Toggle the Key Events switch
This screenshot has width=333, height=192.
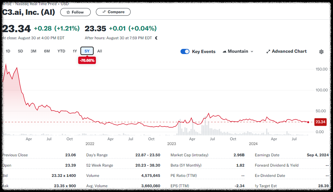[x=185, y=51]
